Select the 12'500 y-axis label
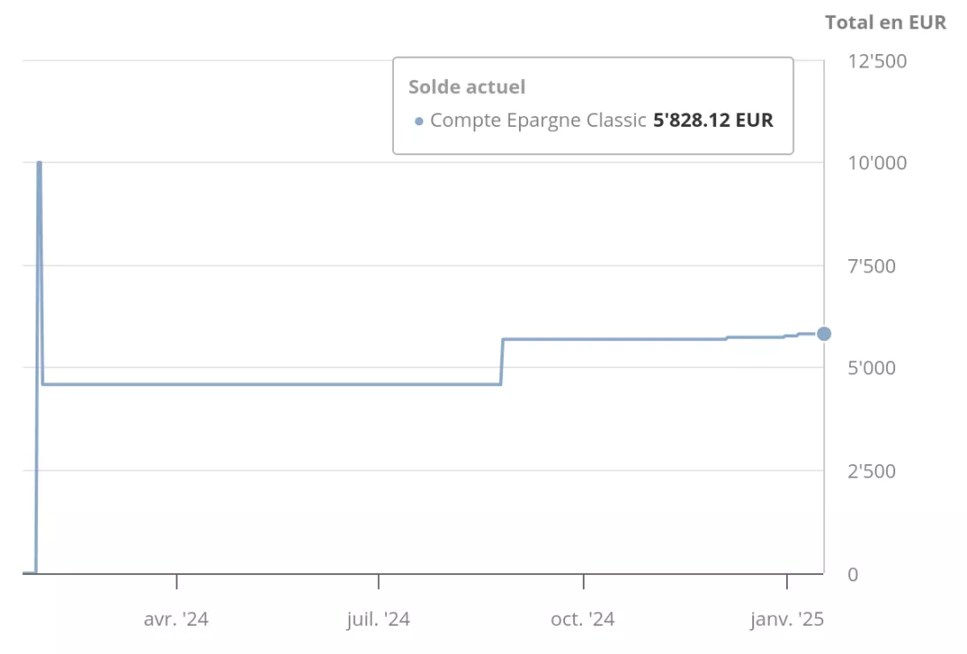Screen dimensions: 967x654 coord(877,62)
